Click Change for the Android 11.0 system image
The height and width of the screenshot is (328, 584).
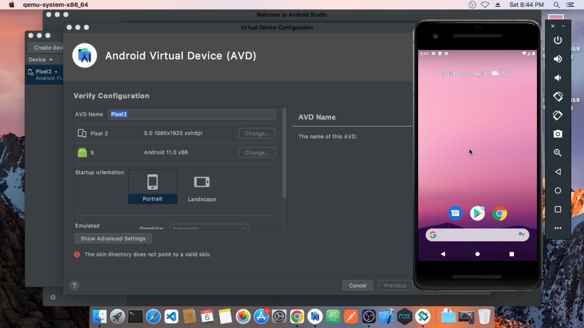click(x=257, y=153)
